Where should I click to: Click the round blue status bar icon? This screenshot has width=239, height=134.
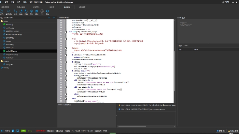(13, 131)
